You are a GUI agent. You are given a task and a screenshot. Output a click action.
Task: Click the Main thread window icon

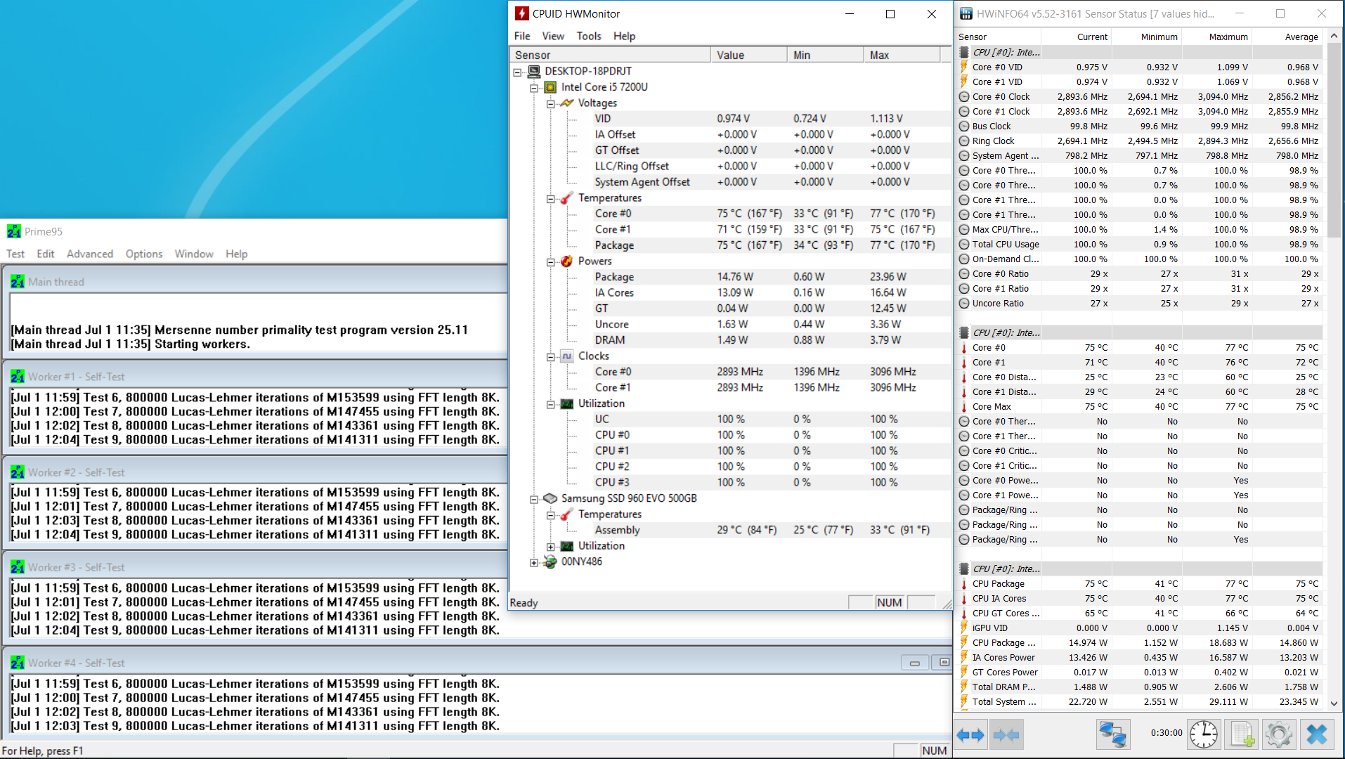pos(18,282)
